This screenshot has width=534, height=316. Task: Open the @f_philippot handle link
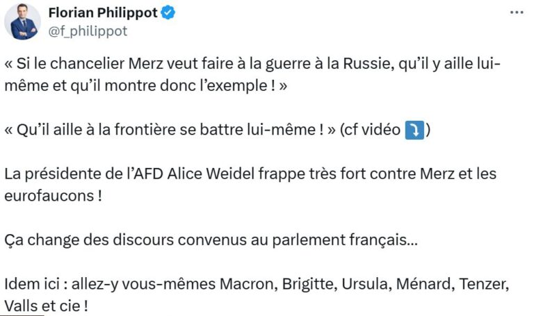point(88,31)
